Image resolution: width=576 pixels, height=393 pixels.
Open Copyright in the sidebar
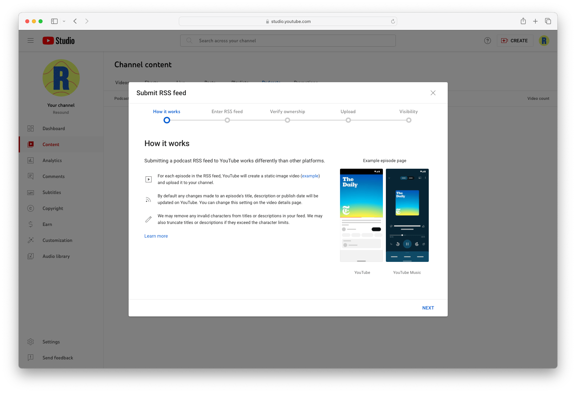coord(61,208)
